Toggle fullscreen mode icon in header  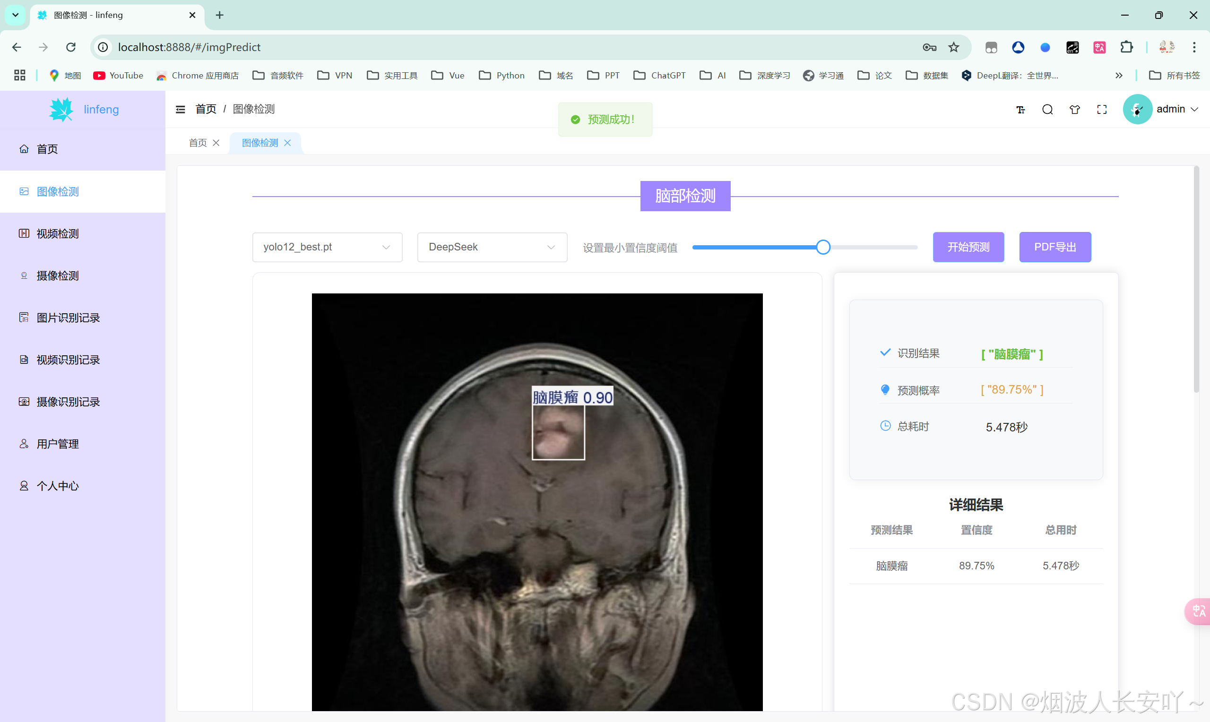tap(1101, 110)
